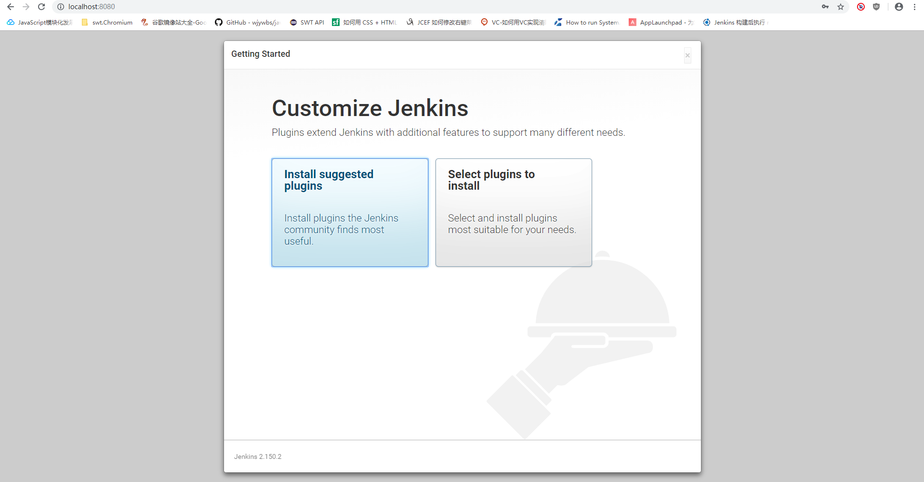Open the Chrome profile avatar
The width and height of the screenshot is (924, 482).
pos(899,7)
